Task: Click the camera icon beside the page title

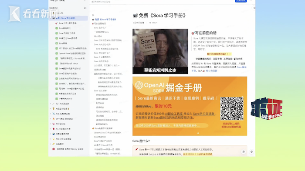Action: pyautogui.click(x=135, y=15)
